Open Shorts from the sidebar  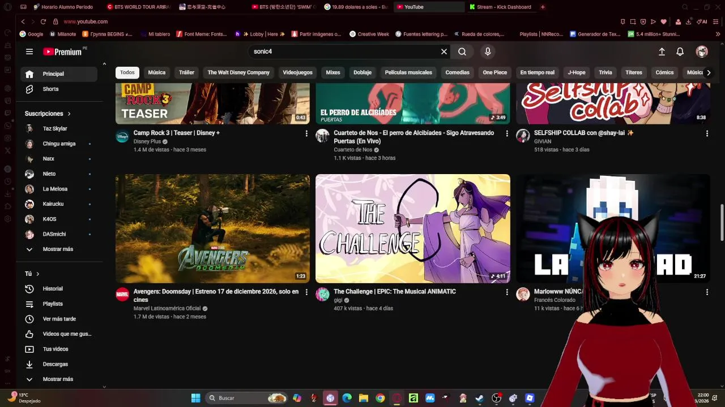coord(59,89)
